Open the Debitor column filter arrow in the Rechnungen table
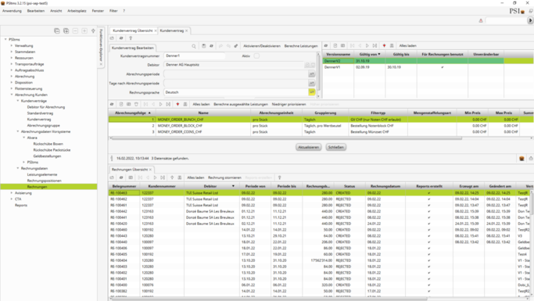Screen dimensions: 534x301 pos(233,186)
